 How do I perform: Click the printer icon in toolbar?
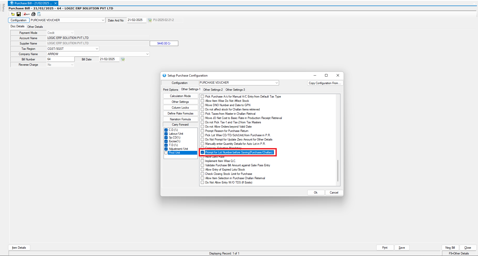33,14
